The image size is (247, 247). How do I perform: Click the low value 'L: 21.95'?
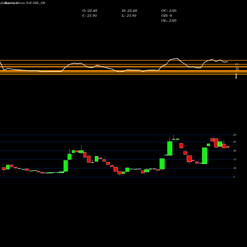(x=129, y=16)
